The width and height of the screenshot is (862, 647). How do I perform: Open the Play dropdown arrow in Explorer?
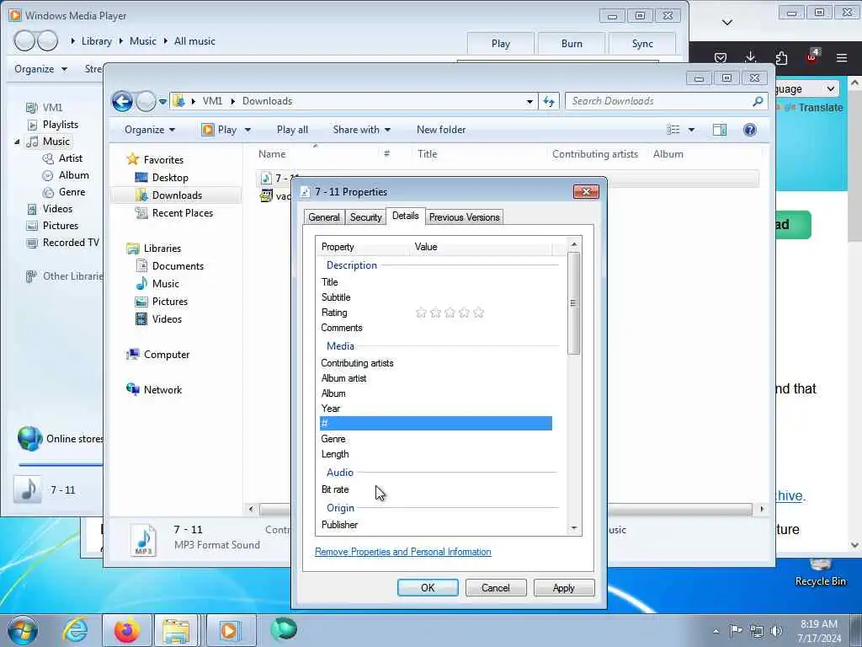click(x=247, y=130)
